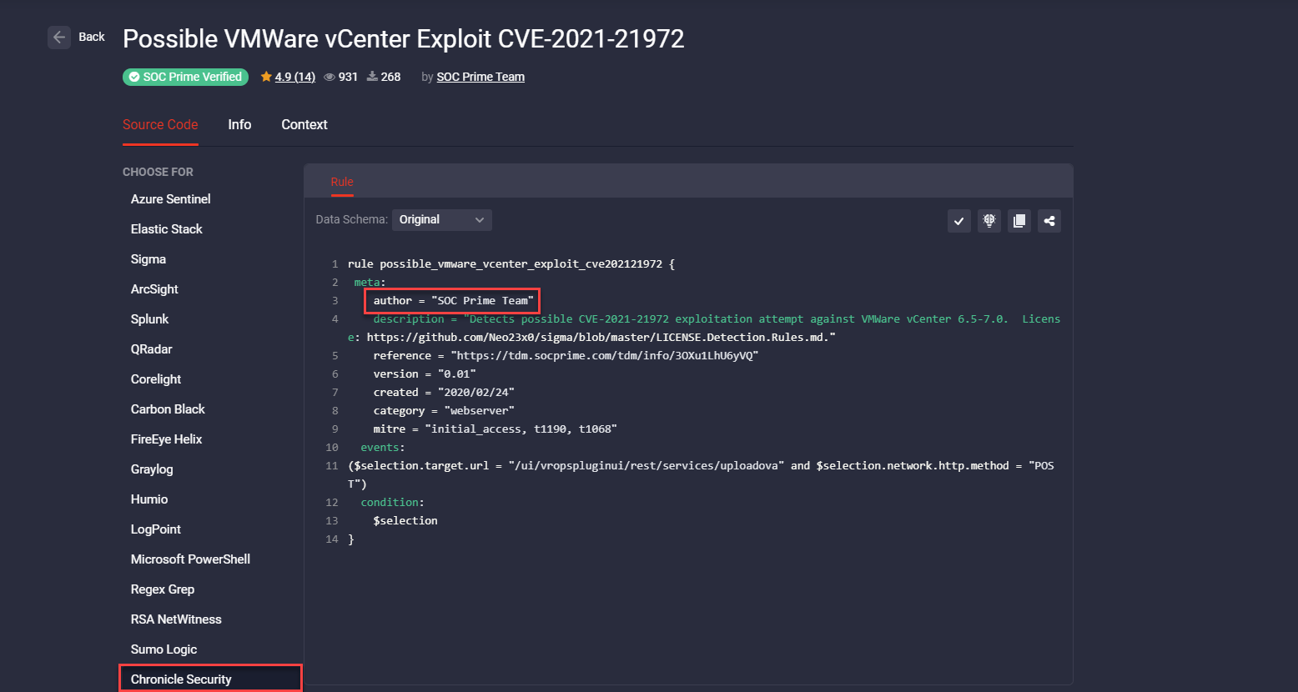Open the SOC Prime Team profile link
The width and height of the screenshot is (1298, 692).
[x=480, y=77]
